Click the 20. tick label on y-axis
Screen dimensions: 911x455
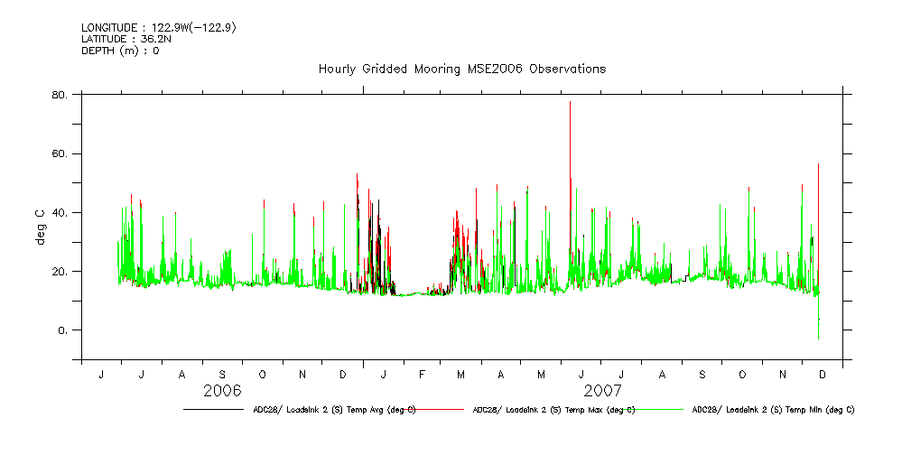[61, 272]
